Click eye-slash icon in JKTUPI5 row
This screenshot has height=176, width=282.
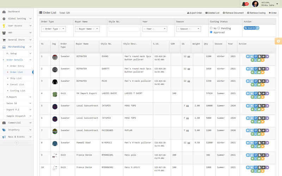(263, 106)
